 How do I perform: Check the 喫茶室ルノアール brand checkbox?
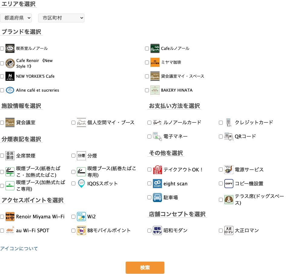tap(2, 49)
